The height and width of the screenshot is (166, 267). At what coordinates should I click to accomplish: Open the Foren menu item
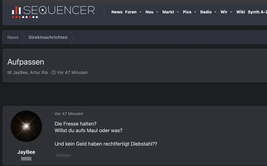point(131,12)
